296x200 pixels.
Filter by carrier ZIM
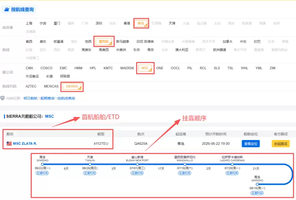click(x=273, y=68)
